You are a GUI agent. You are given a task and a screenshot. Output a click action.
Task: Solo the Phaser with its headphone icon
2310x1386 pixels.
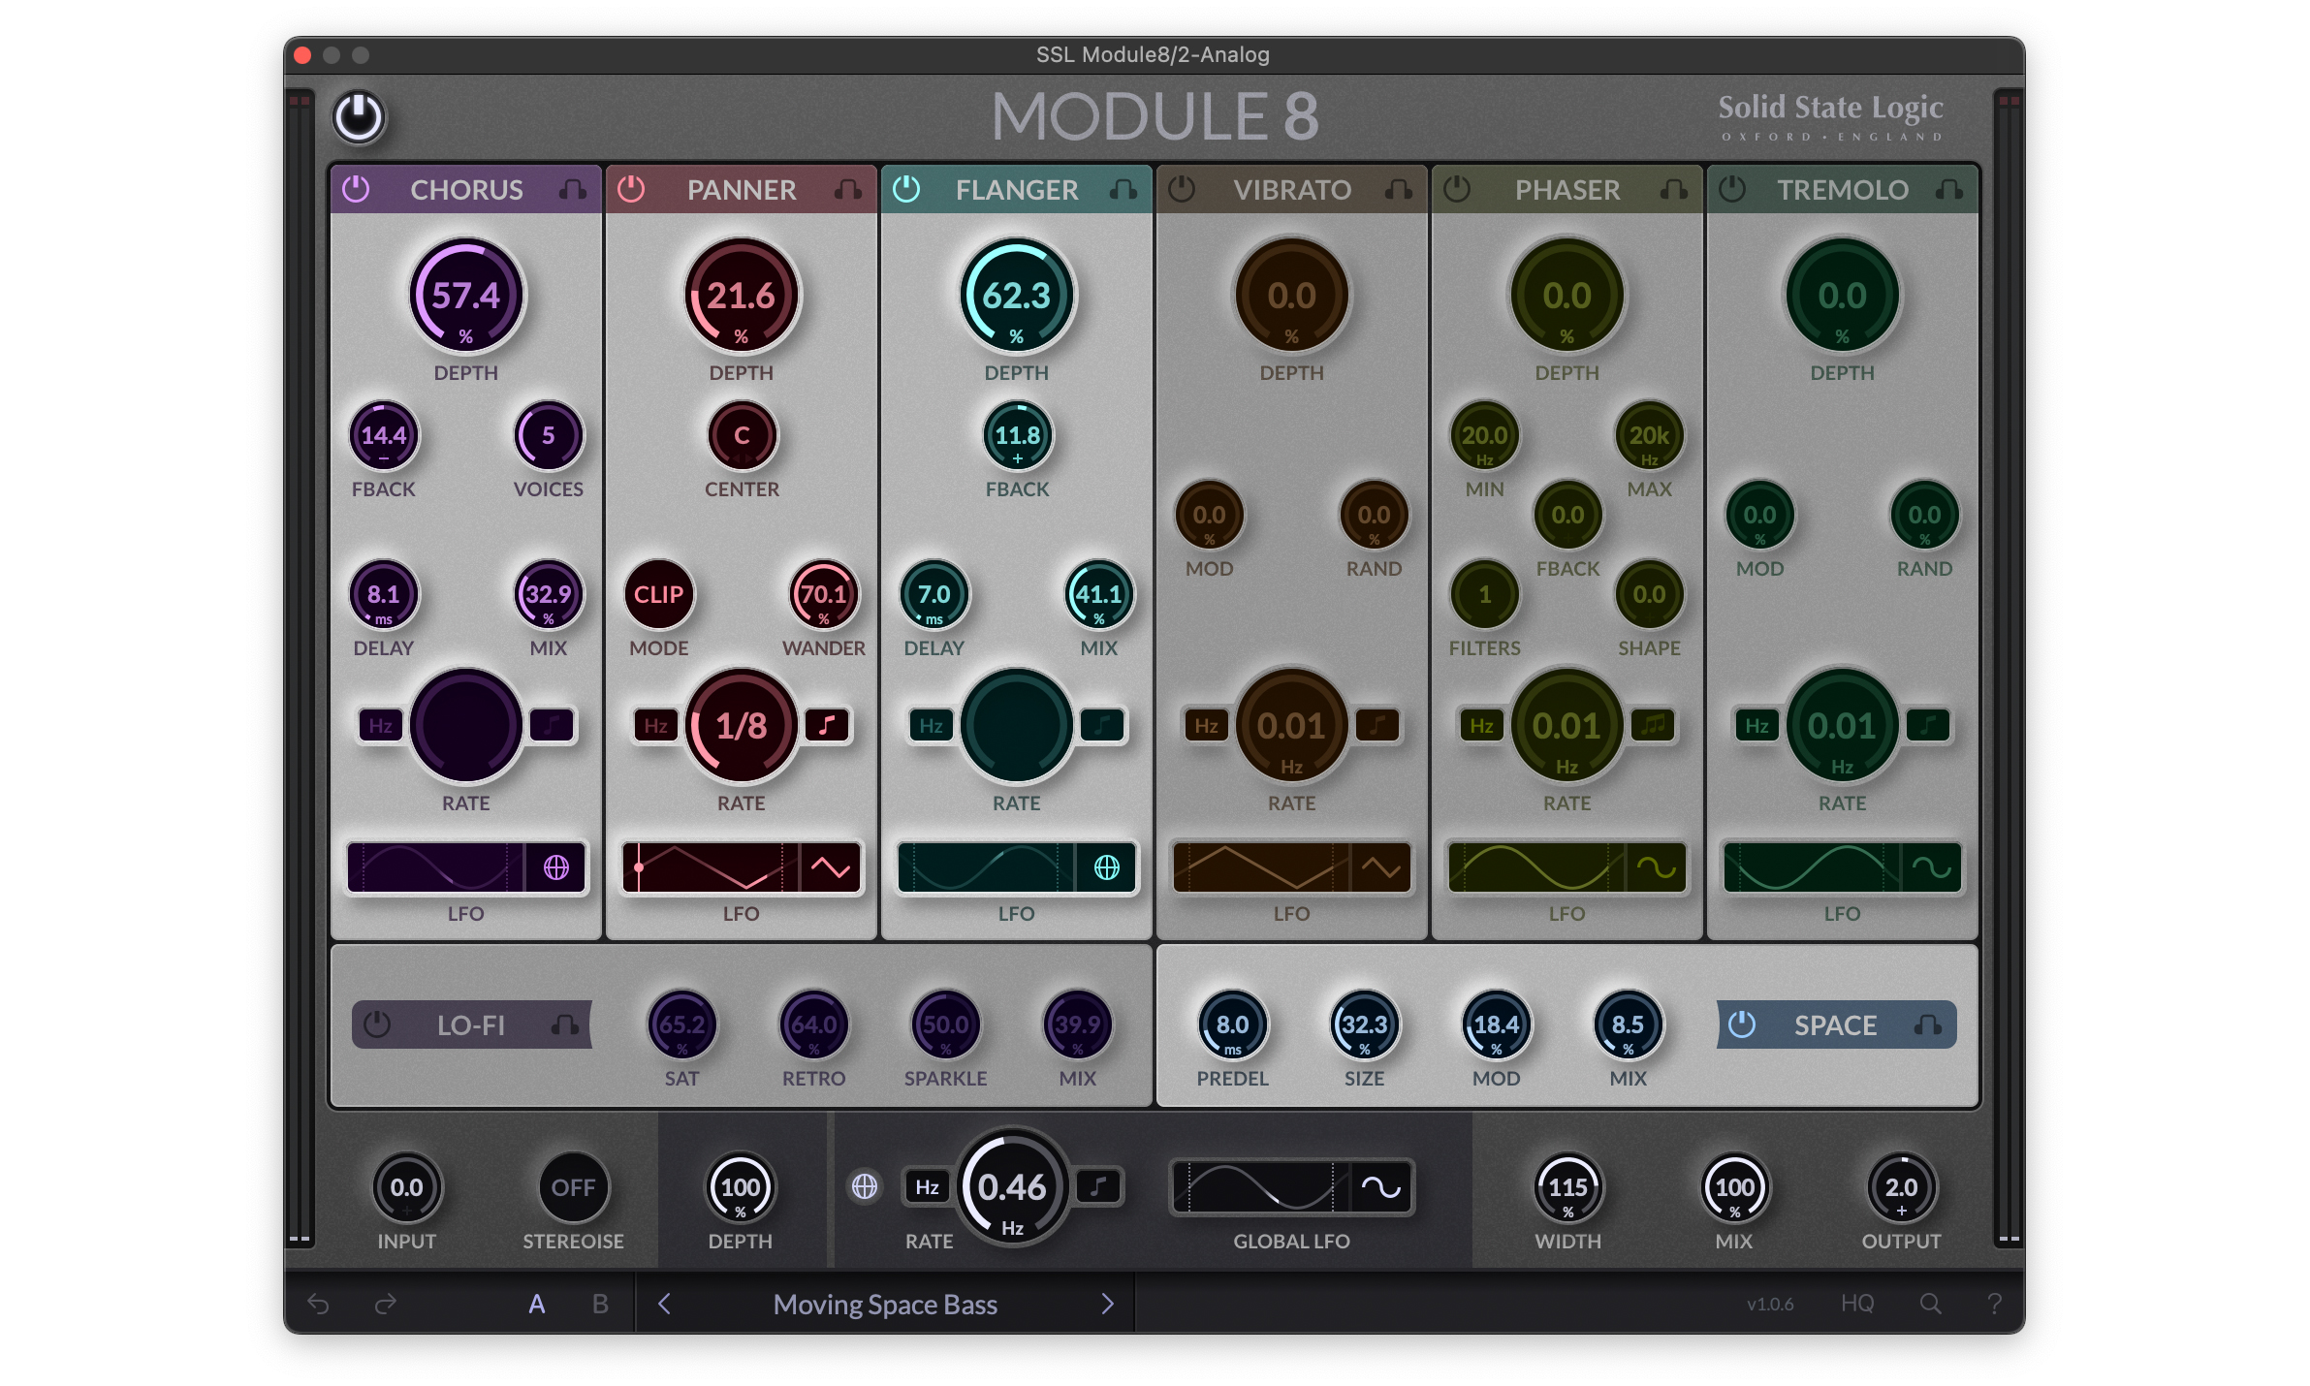tap(1674, 189)
